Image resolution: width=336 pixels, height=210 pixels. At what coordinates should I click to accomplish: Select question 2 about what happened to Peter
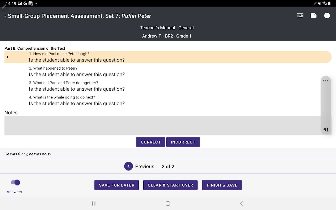(77, 71)
